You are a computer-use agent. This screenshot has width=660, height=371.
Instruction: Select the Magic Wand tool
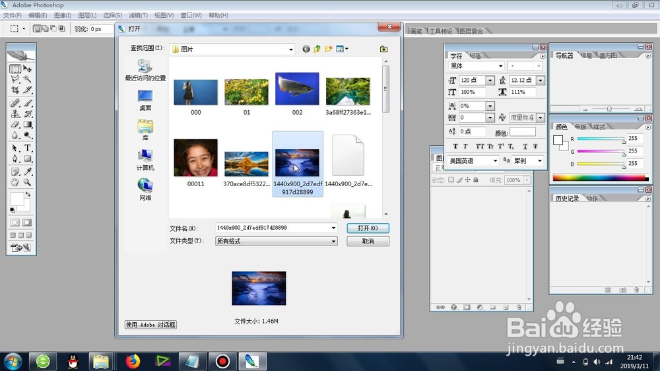28,79
